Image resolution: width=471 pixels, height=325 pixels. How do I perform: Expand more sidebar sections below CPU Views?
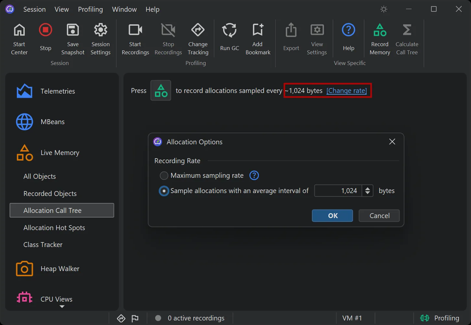(x=62, y=306)
